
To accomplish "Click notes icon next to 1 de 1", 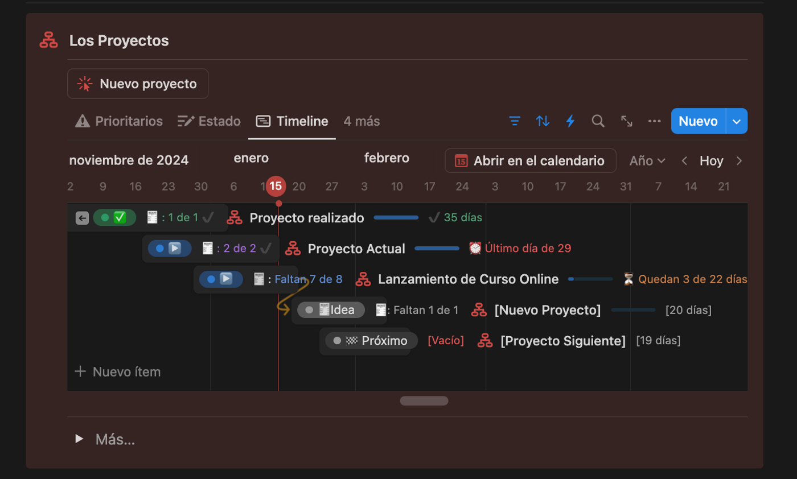I will click(x=151, y=217).
